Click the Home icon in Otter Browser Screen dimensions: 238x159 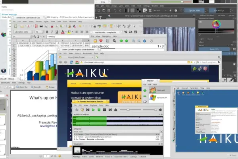pyautogui.click(x=77, y=62)
